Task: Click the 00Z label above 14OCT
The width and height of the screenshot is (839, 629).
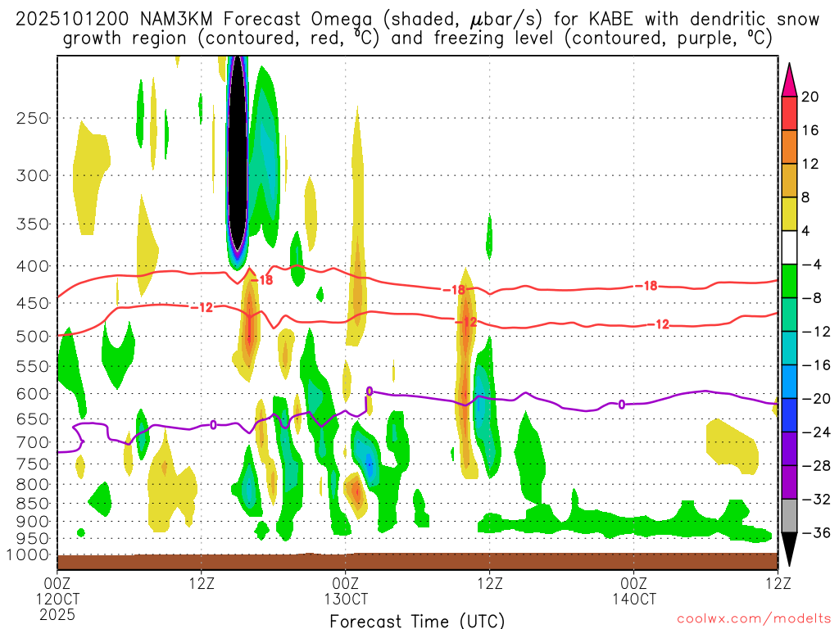Action: click(634, 583)
